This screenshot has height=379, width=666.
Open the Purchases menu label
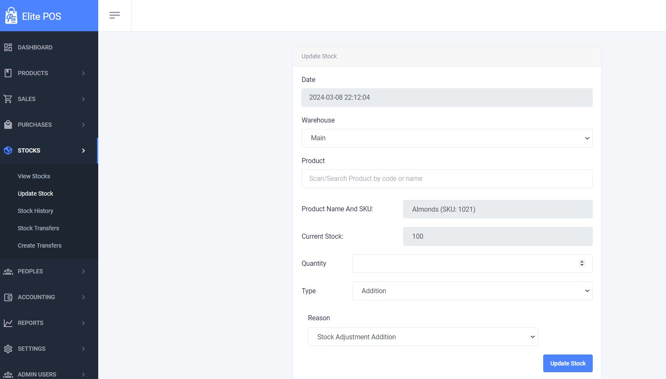pos(35,125)
